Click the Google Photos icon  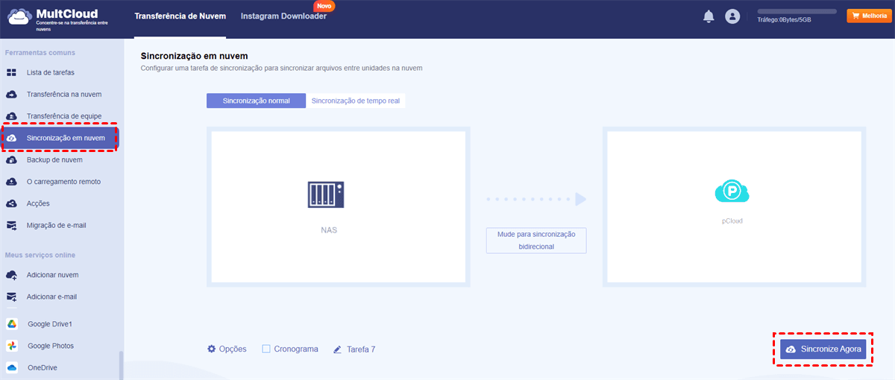(12, 346)
